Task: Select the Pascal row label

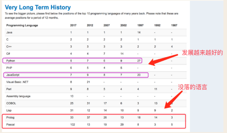Action: pyautogui.click(x=10, y=125)
